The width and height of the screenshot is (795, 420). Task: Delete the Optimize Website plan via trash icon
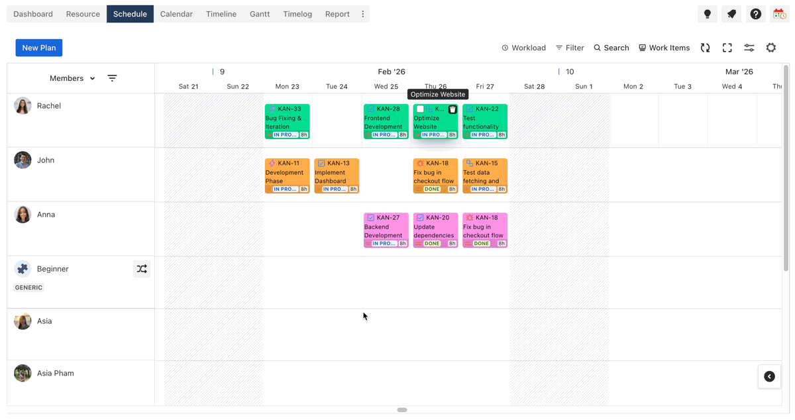tap(452, 109)
